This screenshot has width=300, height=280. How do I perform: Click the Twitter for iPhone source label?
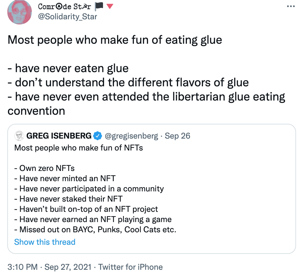pos(130,267)
